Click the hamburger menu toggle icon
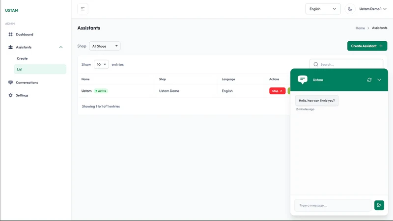The image size is (393, 221). point(83,9)
